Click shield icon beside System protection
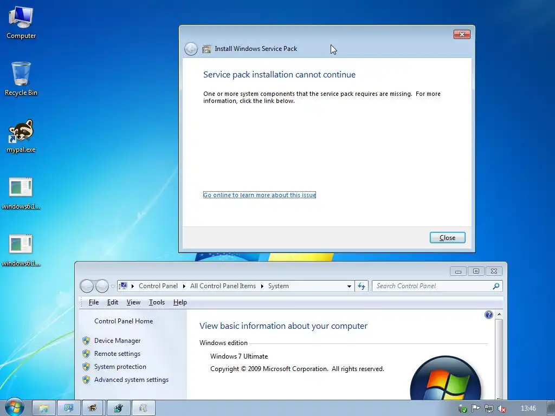The width and height of the screenshot is (555, 416). point(86,367)
